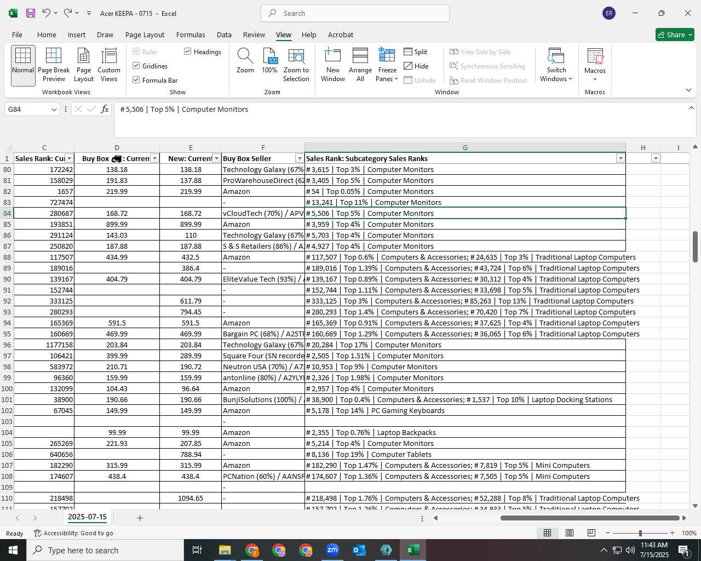Click the Search box in title bar
This screenshot has width=701, height=561.
[x=355, y=13]
